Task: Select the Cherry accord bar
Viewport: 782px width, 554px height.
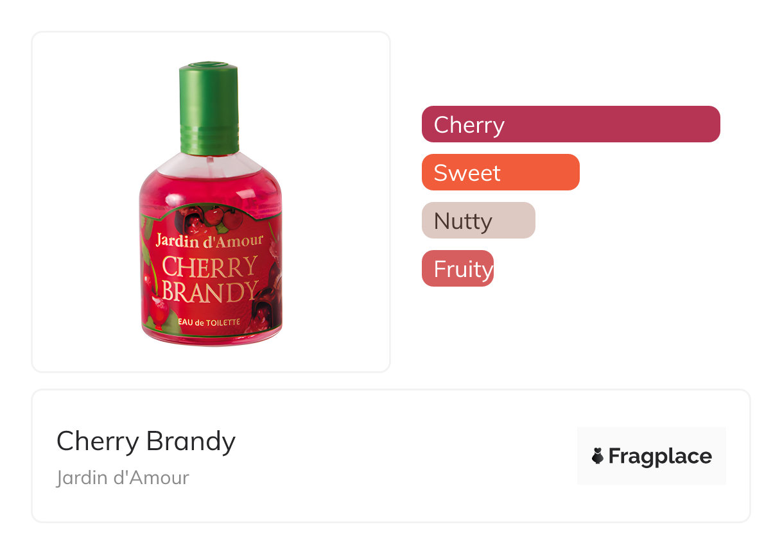Action: [x=570, y=124]
